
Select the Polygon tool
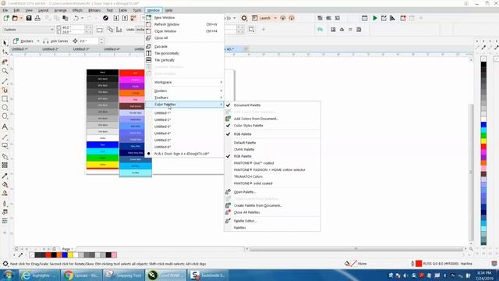click(5, 116)
